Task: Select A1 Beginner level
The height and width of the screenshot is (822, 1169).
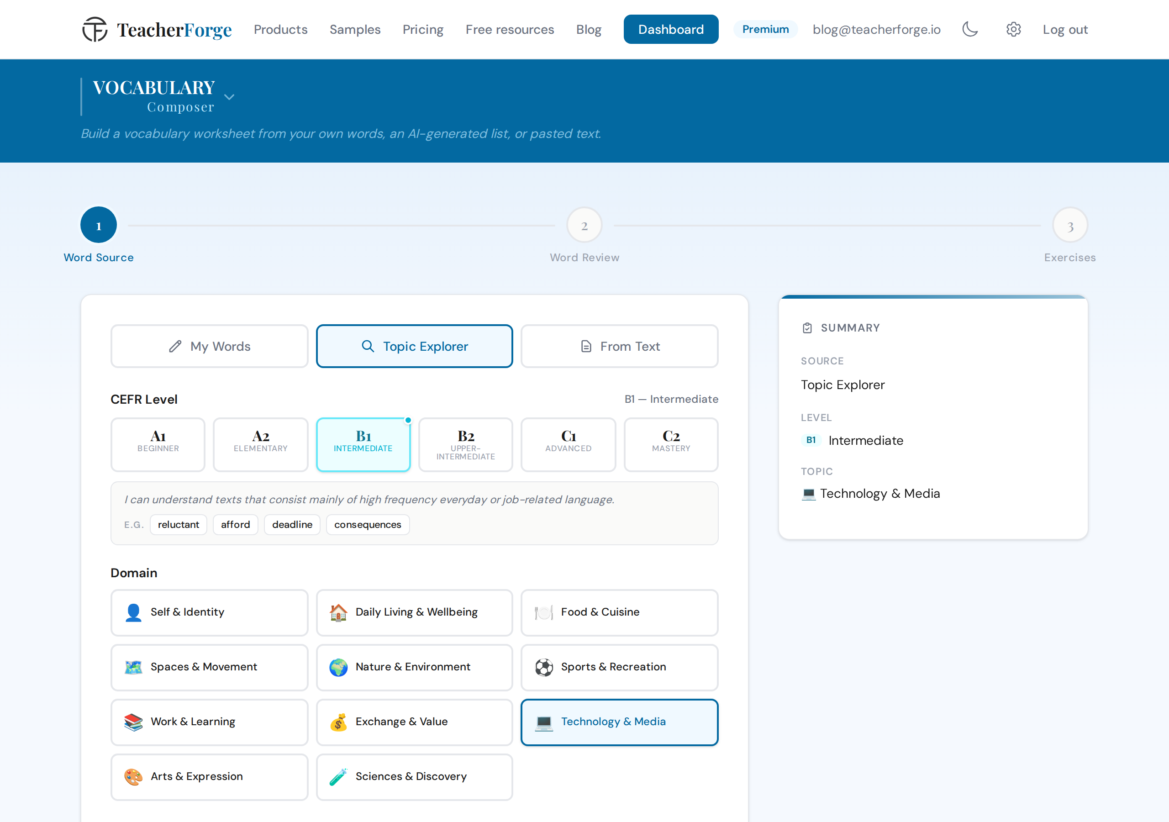Action: [158, 445]
